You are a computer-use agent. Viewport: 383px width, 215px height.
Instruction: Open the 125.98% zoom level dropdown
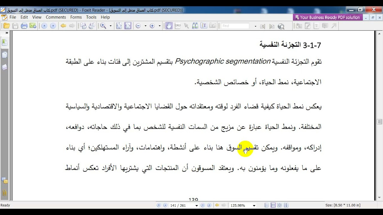tap(254, 206)
